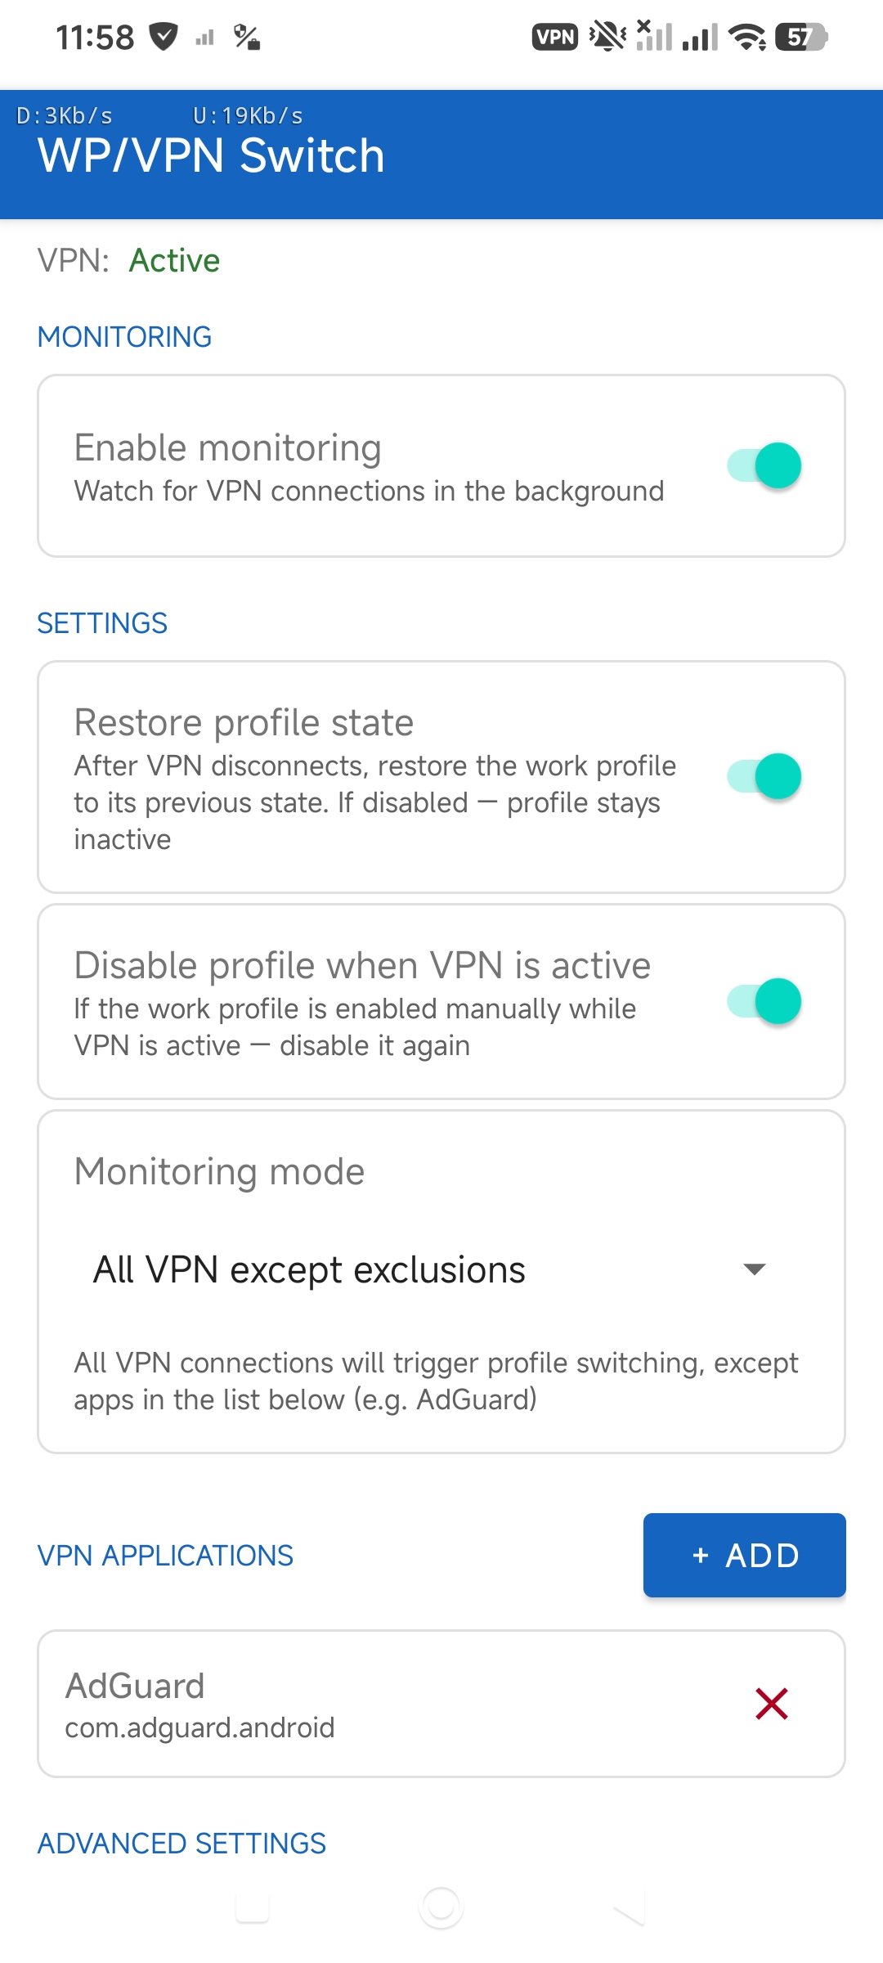Click the + ADD button
Screen dimensions: 883x1963
[745, 1555]
